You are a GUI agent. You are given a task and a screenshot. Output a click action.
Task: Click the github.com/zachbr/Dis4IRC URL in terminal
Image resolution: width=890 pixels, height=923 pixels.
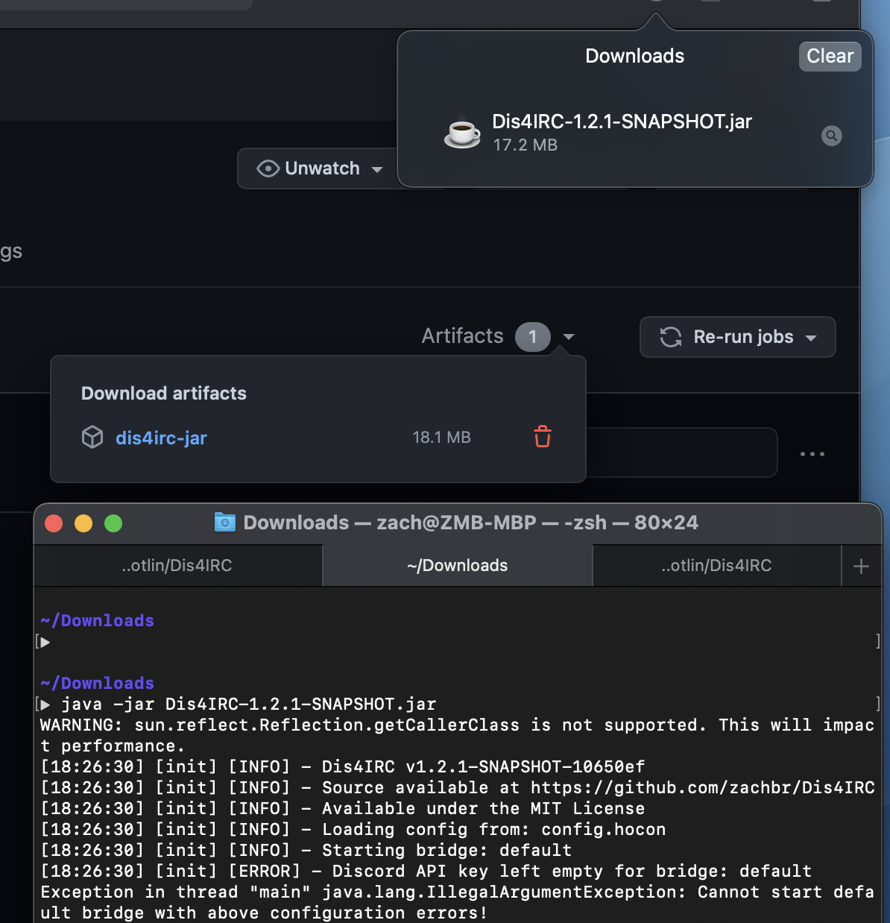pos(702,787)
